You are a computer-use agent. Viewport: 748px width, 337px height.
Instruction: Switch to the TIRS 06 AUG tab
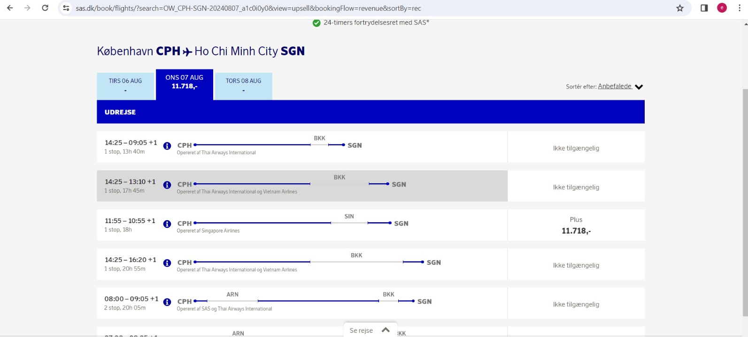[x=125, y=86]
